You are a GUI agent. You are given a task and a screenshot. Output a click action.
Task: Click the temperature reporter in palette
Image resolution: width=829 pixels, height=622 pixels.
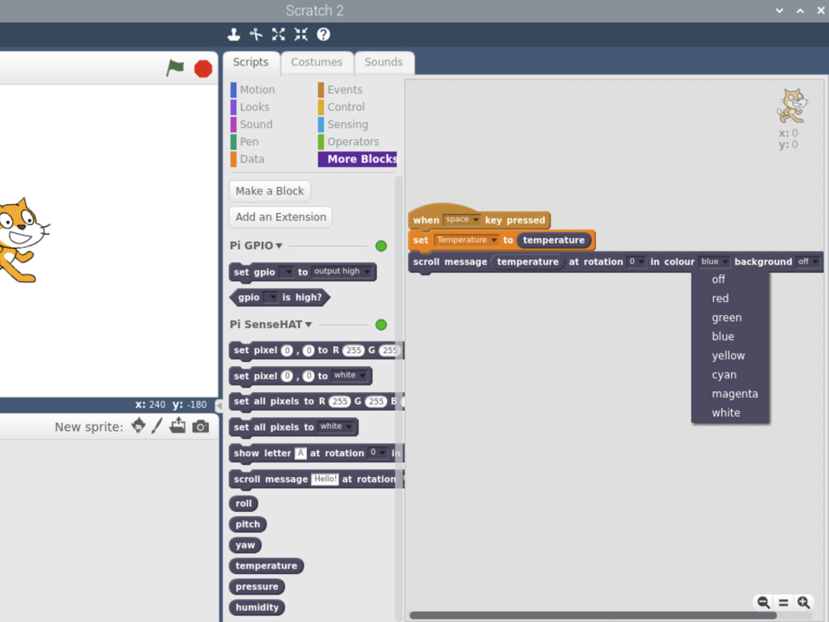[x=266, y=566]
